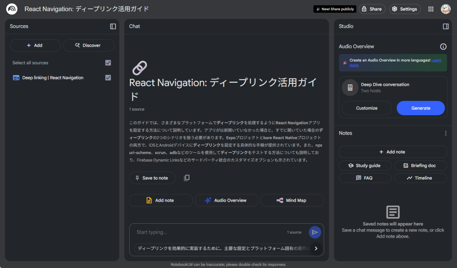
Task: Copy the summary text
Action: tap(186, 178)
